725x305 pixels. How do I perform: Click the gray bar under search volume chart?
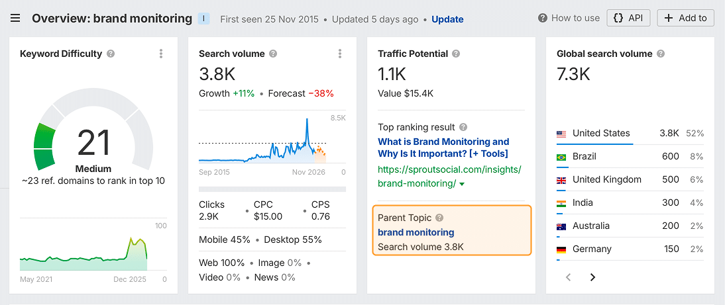272,189
